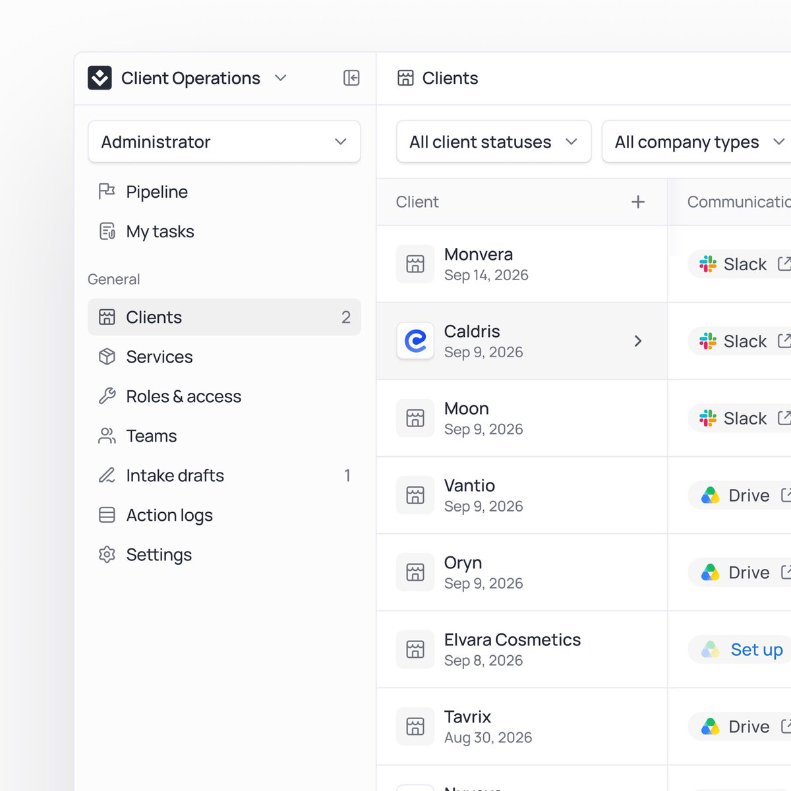Click the Clients storefront icon in sidebar

[x=107, y=317]
